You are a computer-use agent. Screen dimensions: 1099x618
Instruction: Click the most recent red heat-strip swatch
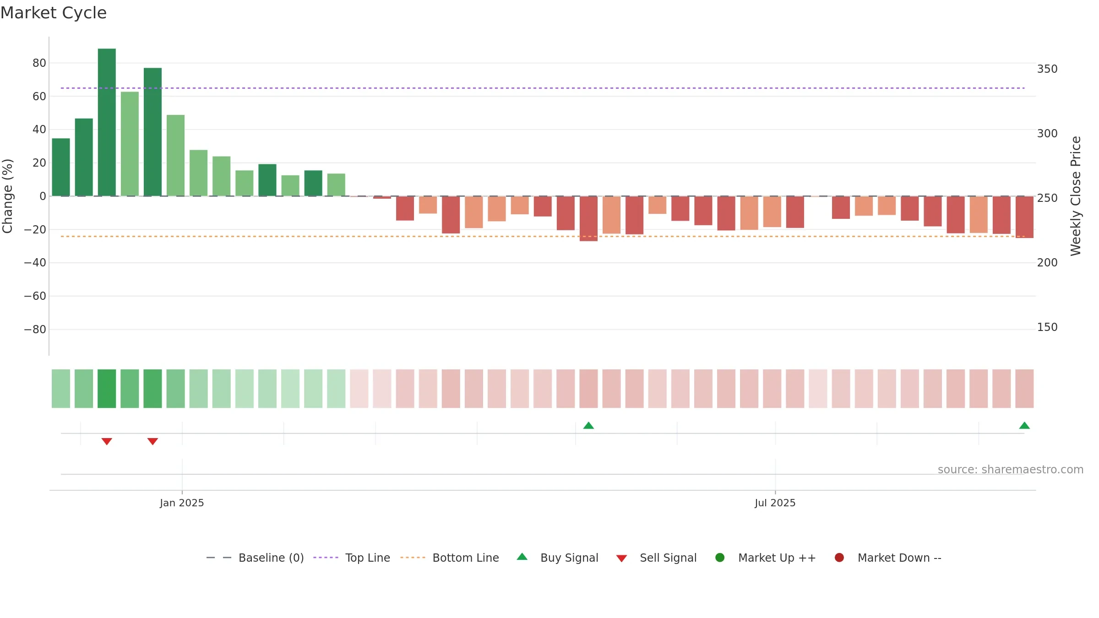1024,389
